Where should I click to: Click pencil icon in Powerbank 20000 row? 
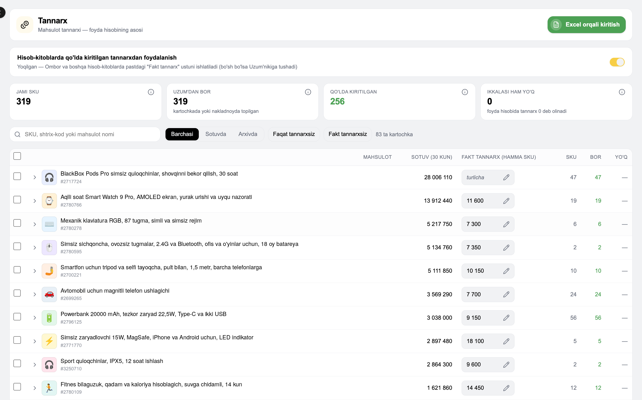tap(506, 318)
